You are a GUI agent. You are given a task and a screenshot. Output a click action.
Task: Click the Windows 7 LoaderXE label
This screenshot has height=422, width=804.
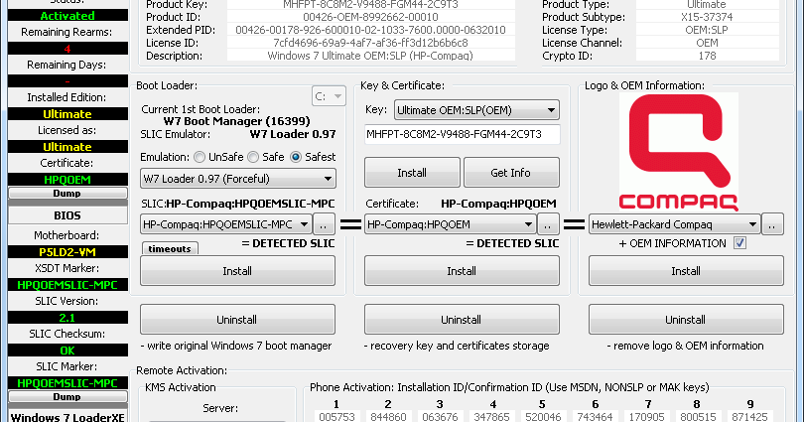(67, 417)
